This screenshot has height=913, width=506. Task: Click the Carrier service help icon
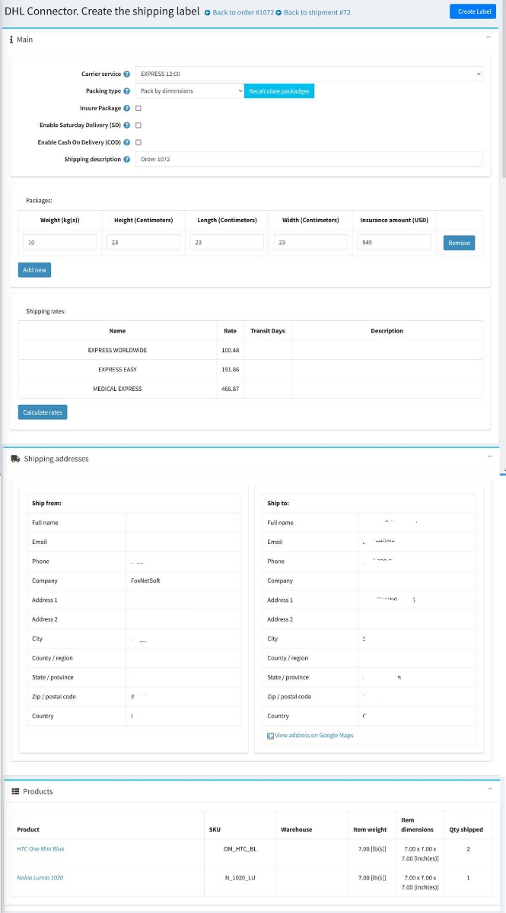pos(127,74)
